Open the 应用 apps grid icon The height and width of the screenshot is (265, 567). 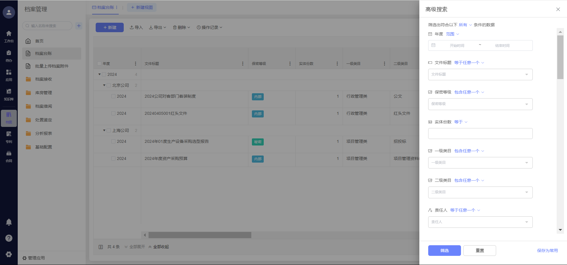point(9,75)
